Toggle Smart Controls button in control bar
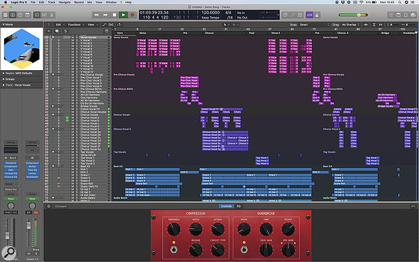Image resolution: width=419 pixels, height=262 pixels. (x=37, y=15)
